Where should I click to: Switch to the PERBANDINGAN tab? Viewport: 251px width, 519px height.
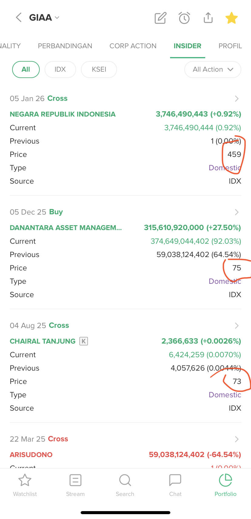click(65, 46)
